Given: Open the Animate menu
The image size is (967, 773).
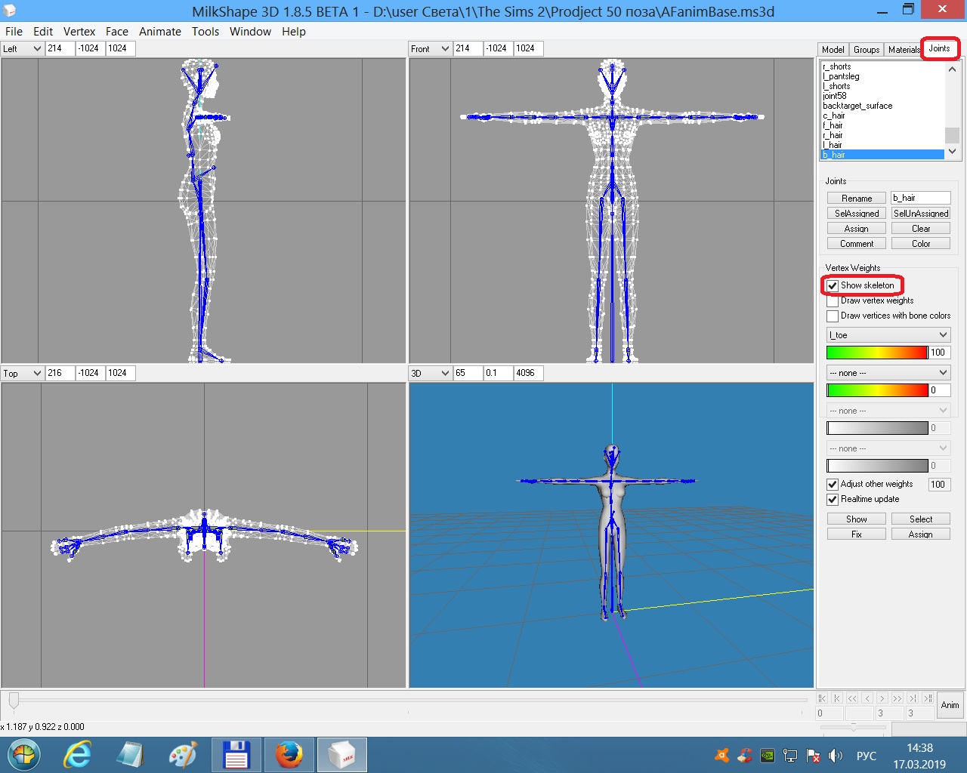Looking at the screenshot, I should 159,32.
